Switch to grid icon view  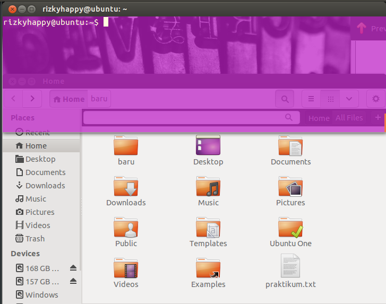click(x=331, y=99)
